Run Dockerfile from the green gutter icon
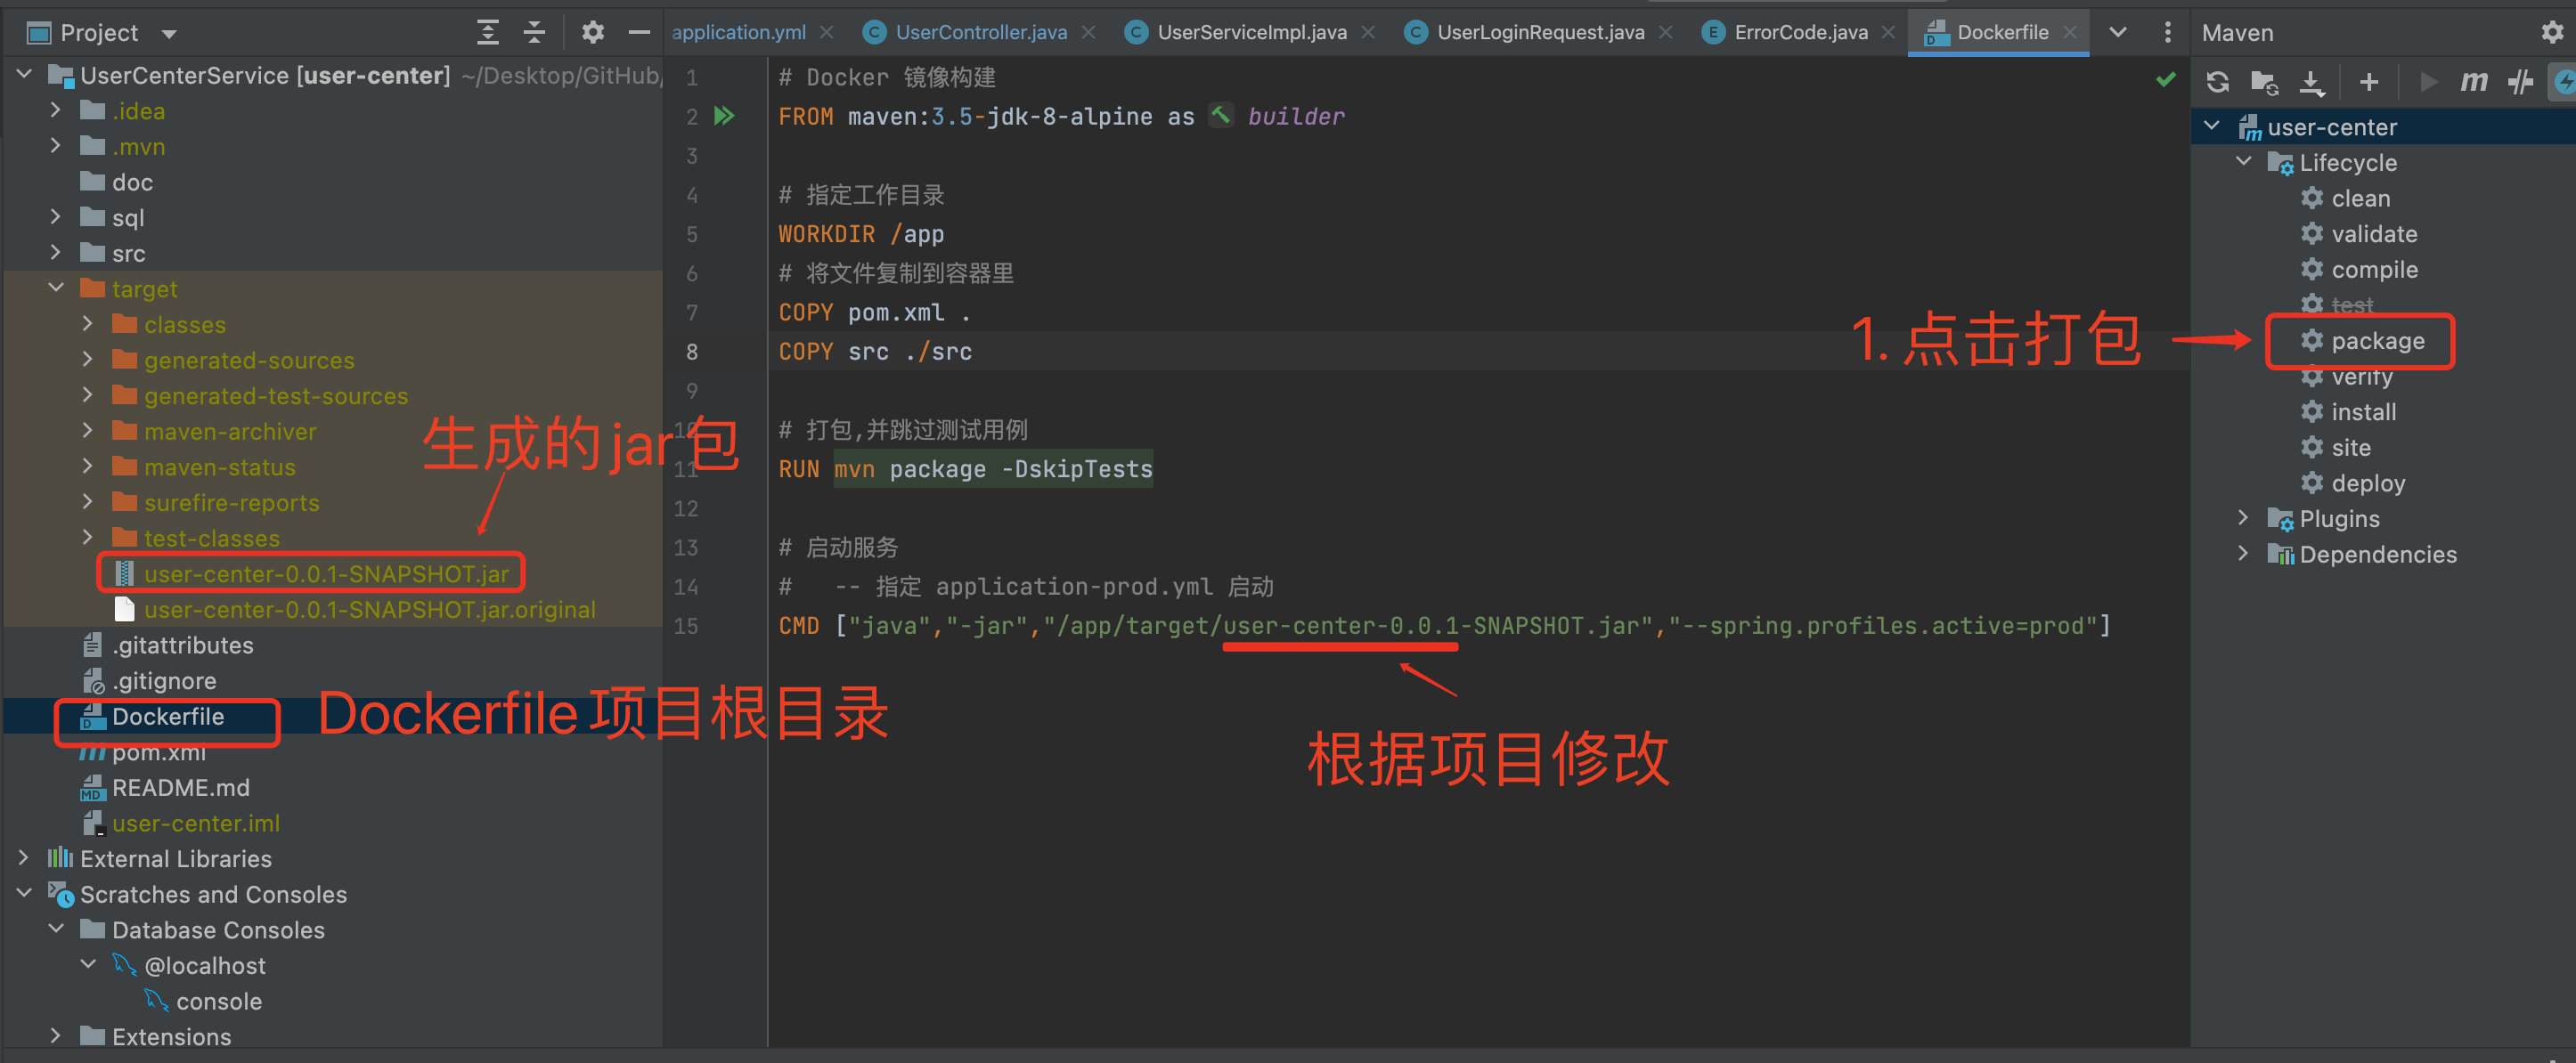The height and width of the screenshot is (1063, 2576). pyautogui.click(x=724, y=116)
